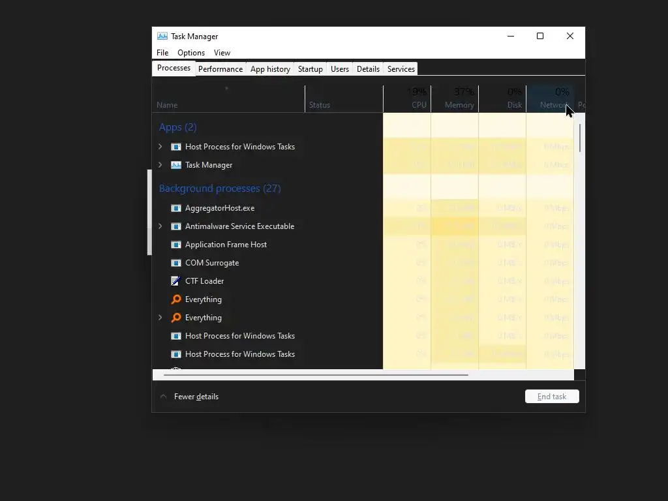Sort by the Status column header
The height and width of the screenshot is (501, 668).
click(344, 99)
